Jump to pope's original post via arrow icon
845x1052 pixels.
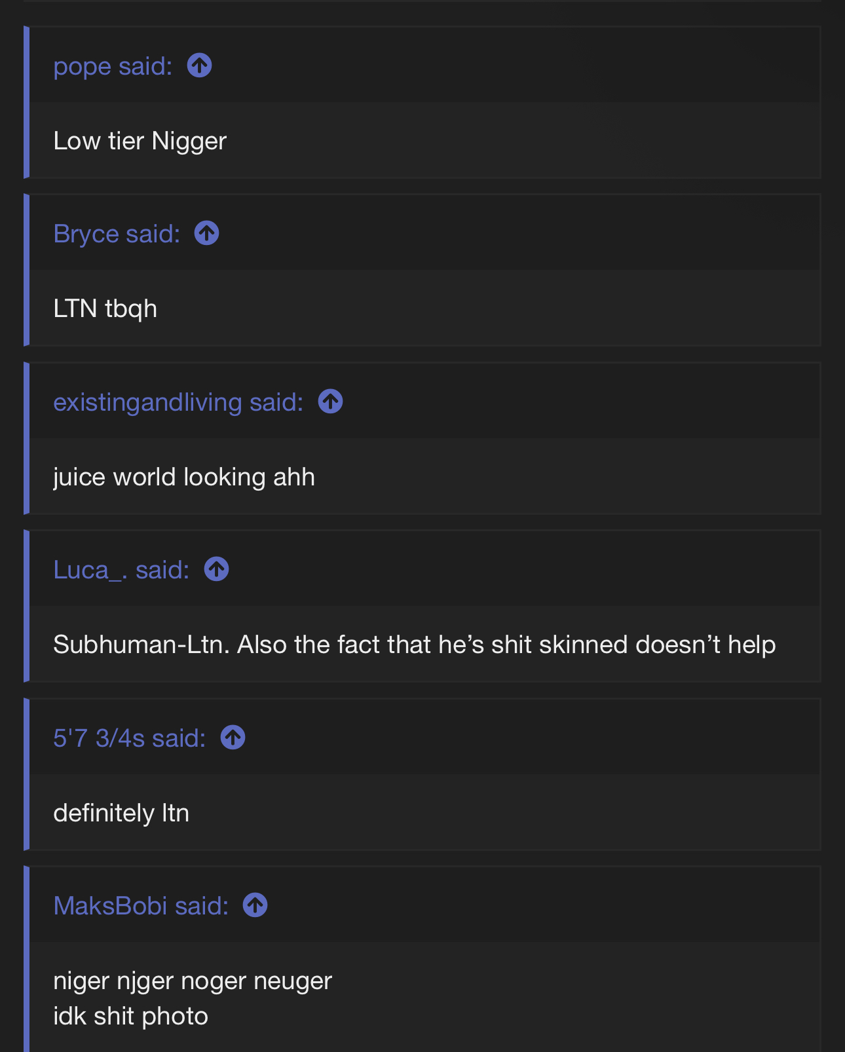tap(199, 66)
